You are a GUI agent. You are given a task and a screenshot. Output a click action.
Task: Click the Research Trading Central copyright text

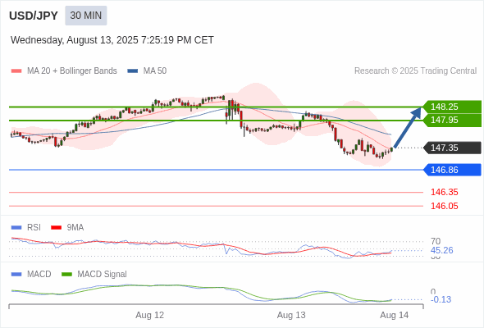tap(415, 71)
